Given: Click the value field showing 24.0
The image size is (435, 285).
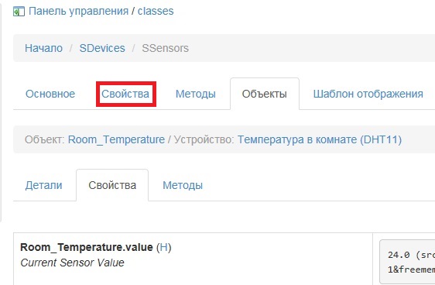Looking at the screenshot, I should click(407, 262).
